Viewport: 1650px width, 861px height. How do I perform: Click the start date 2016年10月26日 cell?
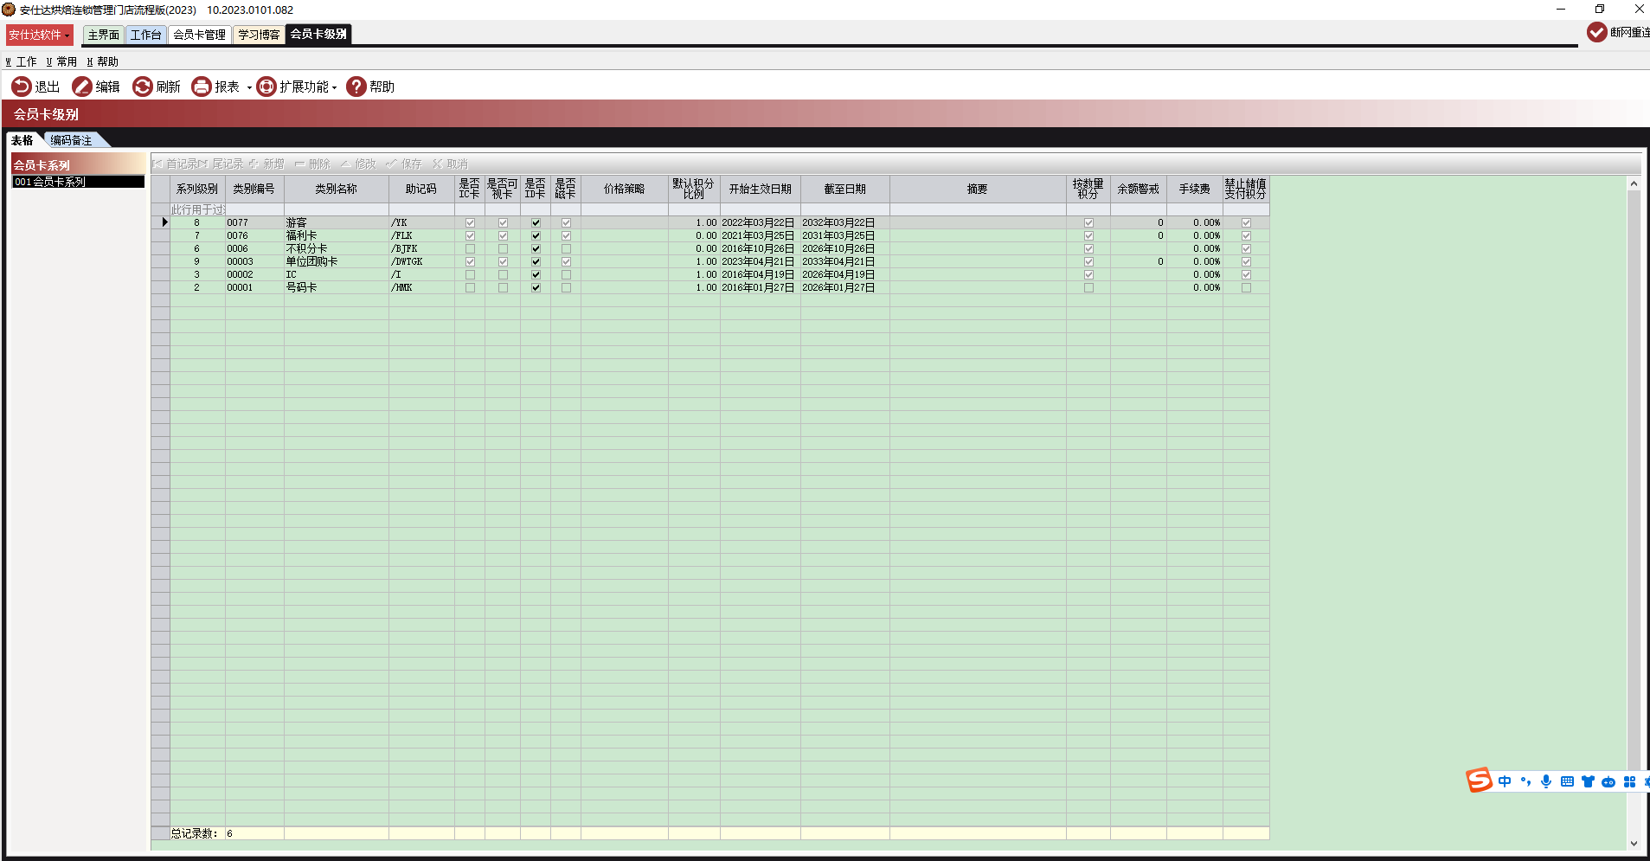[761, 249]
